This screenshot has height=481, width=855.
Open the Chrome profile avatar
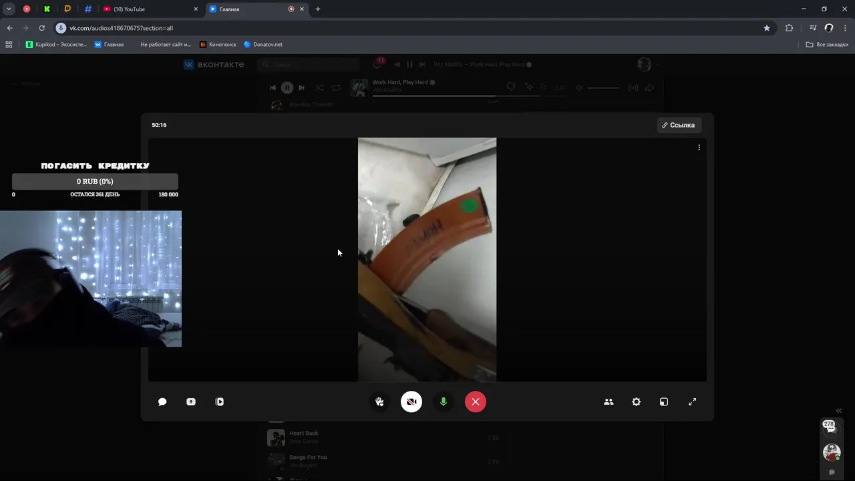829,28
